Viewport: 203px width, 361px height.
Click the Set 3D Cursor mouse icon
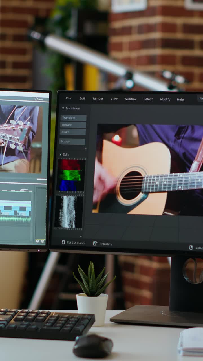click(63, 242)
